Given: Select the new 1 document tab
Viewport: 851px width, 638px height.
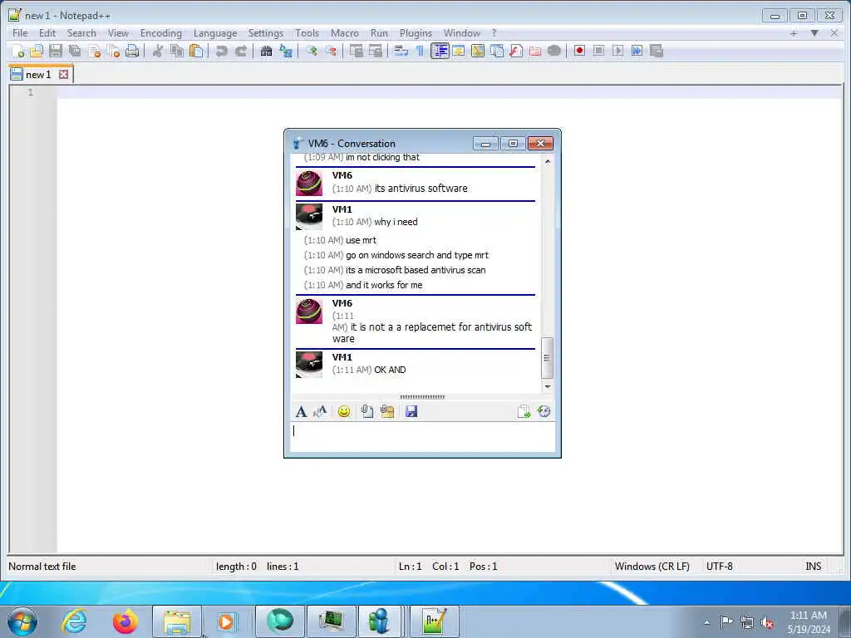Looking at the screenshot, I should coord(38,75).
